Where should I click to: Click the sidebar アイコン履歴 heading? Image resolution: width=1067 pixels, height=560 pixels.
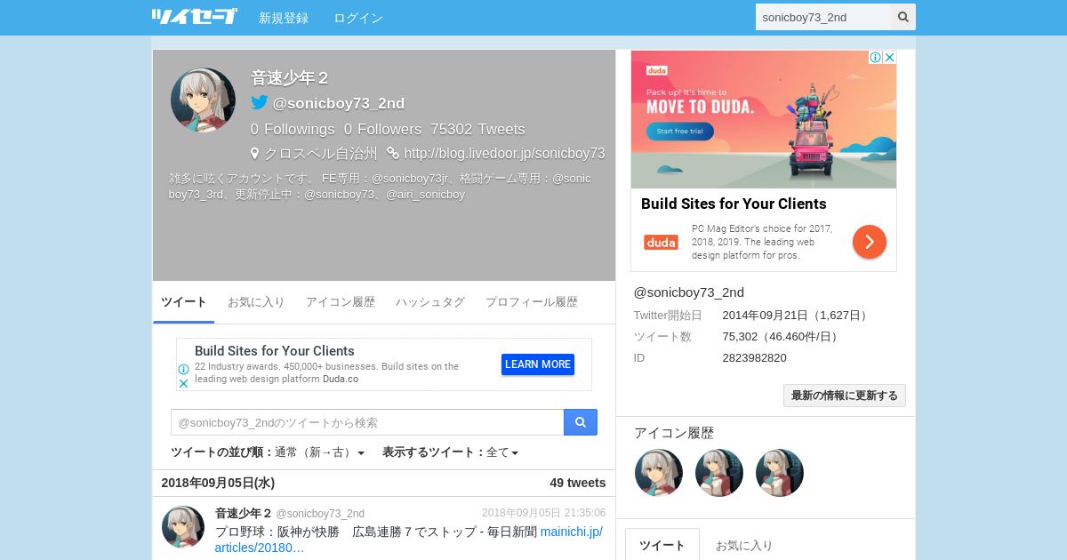[x=674, y=433]
